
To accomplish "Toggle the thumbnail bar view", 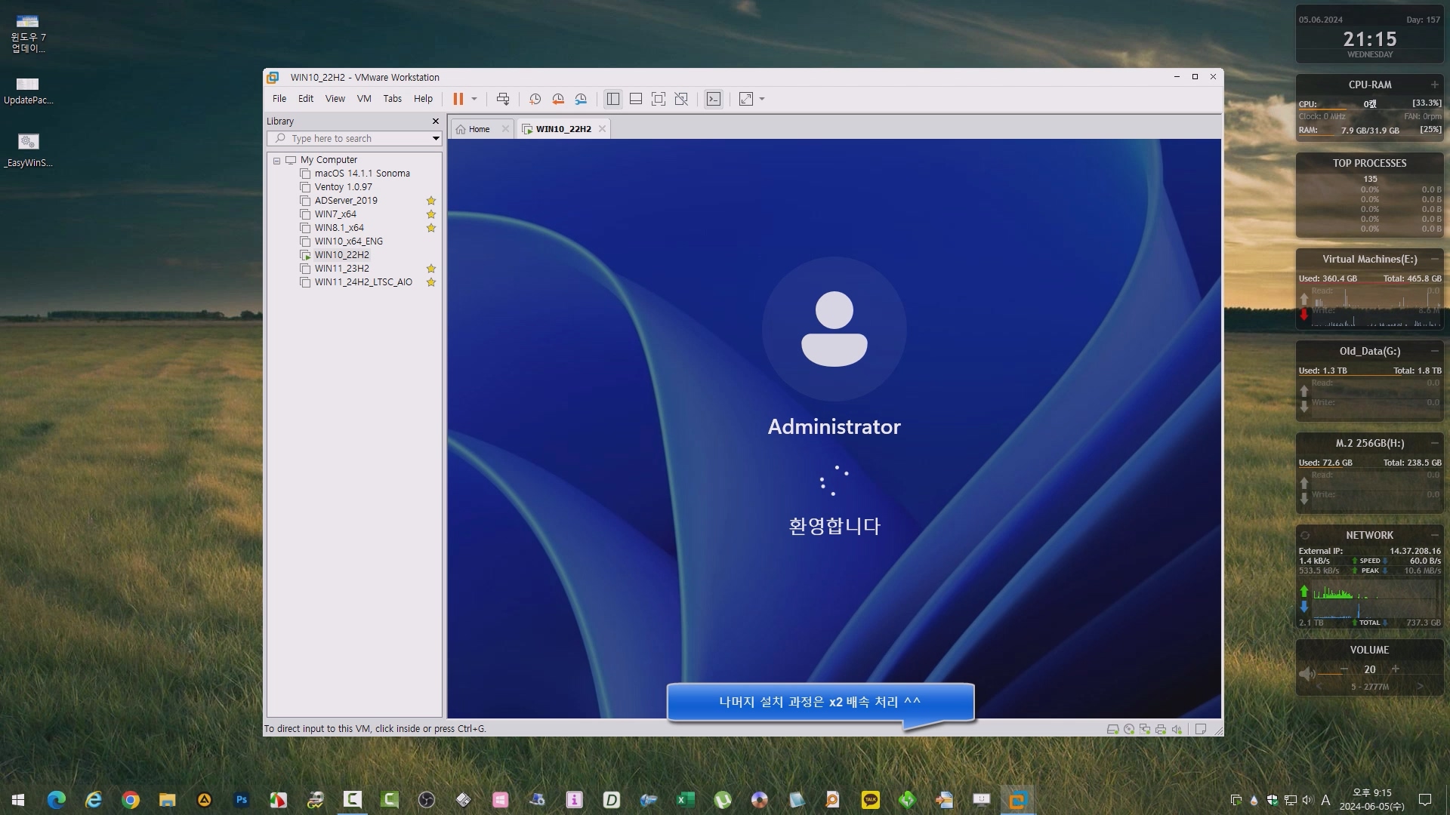I will 636,99.
